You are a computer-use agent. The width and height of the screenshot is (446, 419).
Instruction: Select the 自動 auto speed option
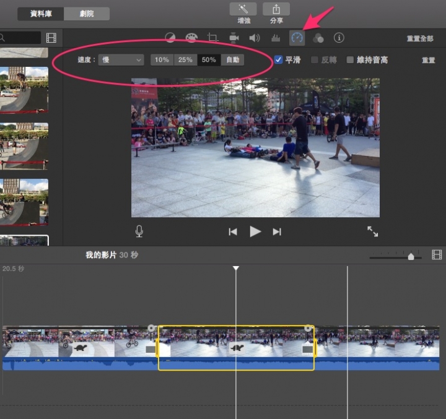click(x=232, y=60)
